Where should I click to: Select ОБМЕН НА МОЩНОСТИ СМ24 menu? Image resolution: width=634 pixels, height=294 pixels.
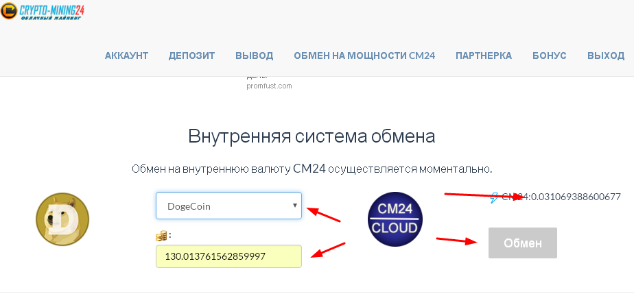point(364,56)
